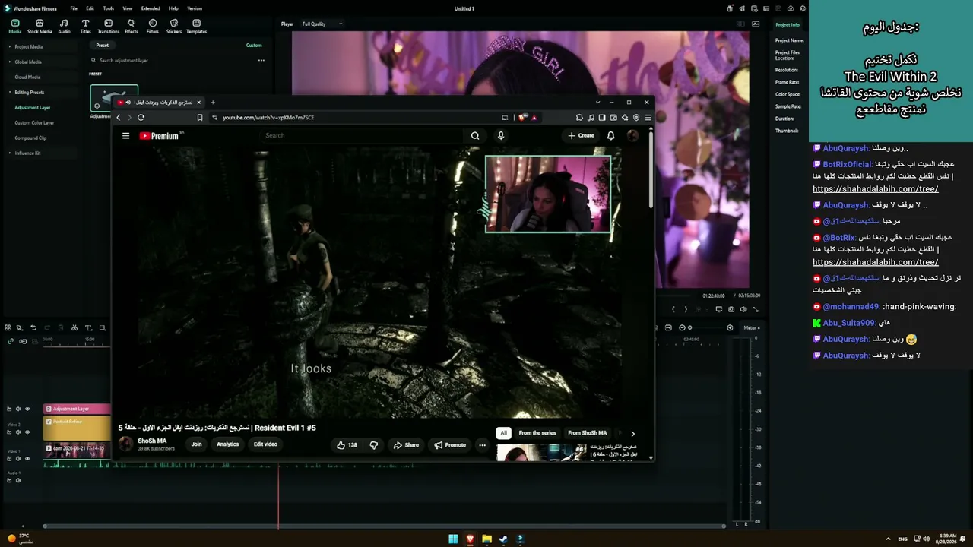Open Filmora's File menu

[x=74, y=8]
